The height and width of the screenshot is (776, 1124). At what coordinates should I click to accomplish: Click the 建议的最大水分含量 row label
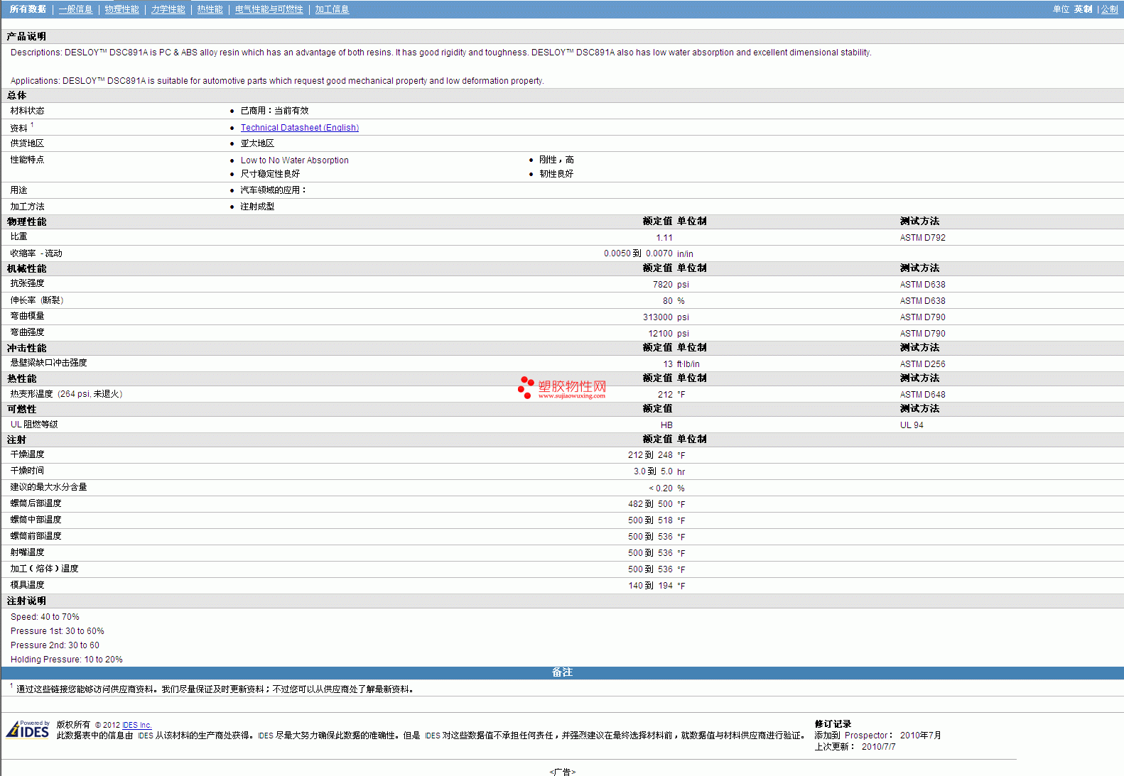click(x=48, y=487)
